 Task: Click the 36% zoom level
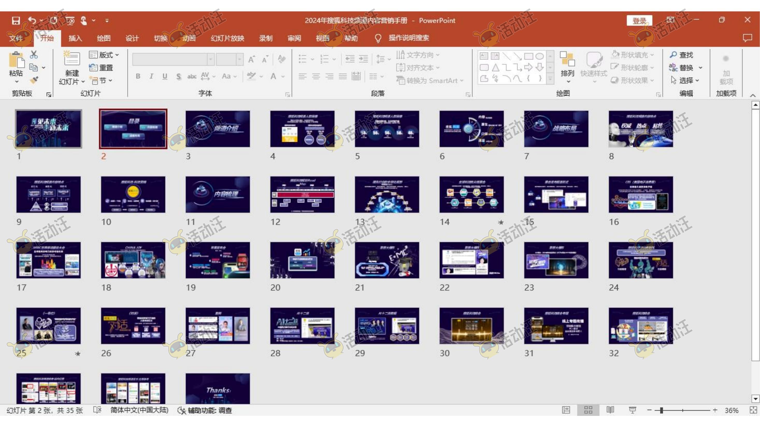[732, 410]
